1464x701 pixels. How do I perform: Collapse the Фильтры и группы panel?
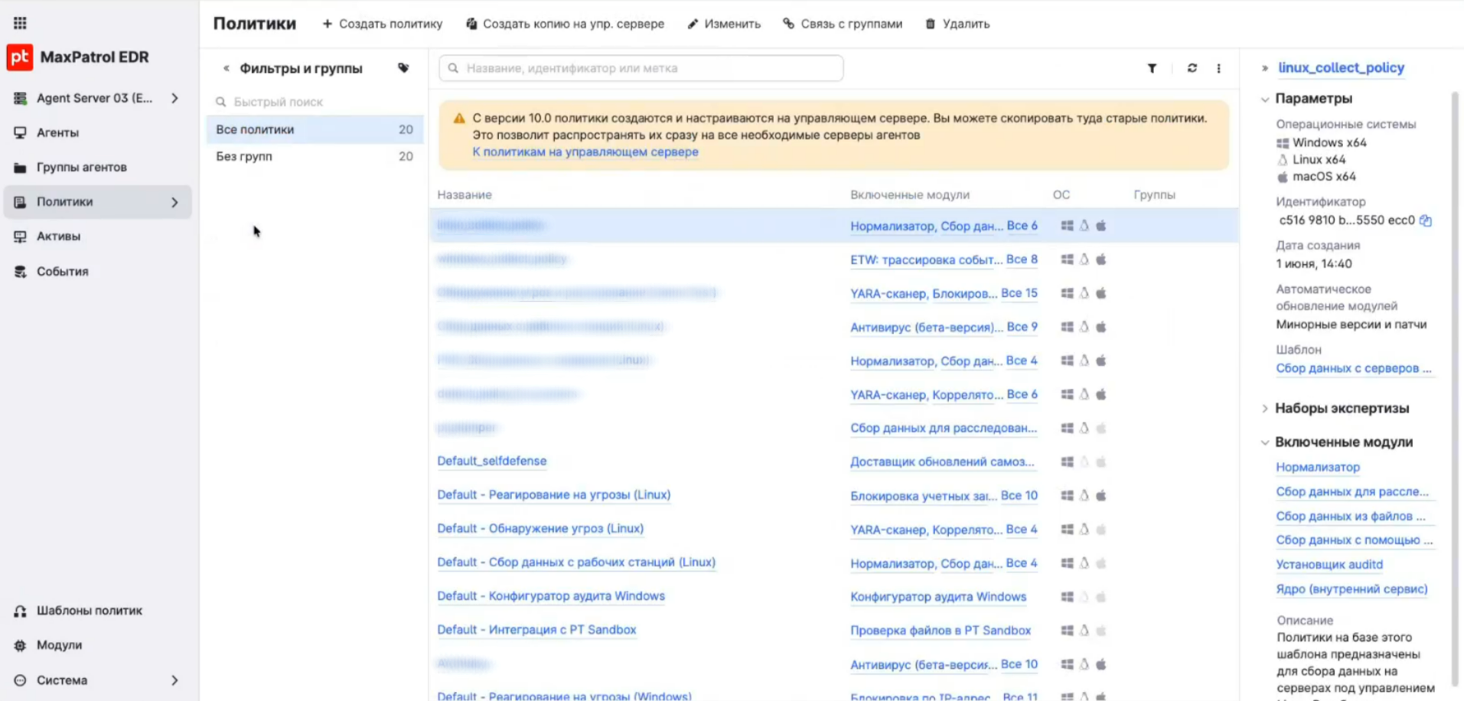(226, 68)
